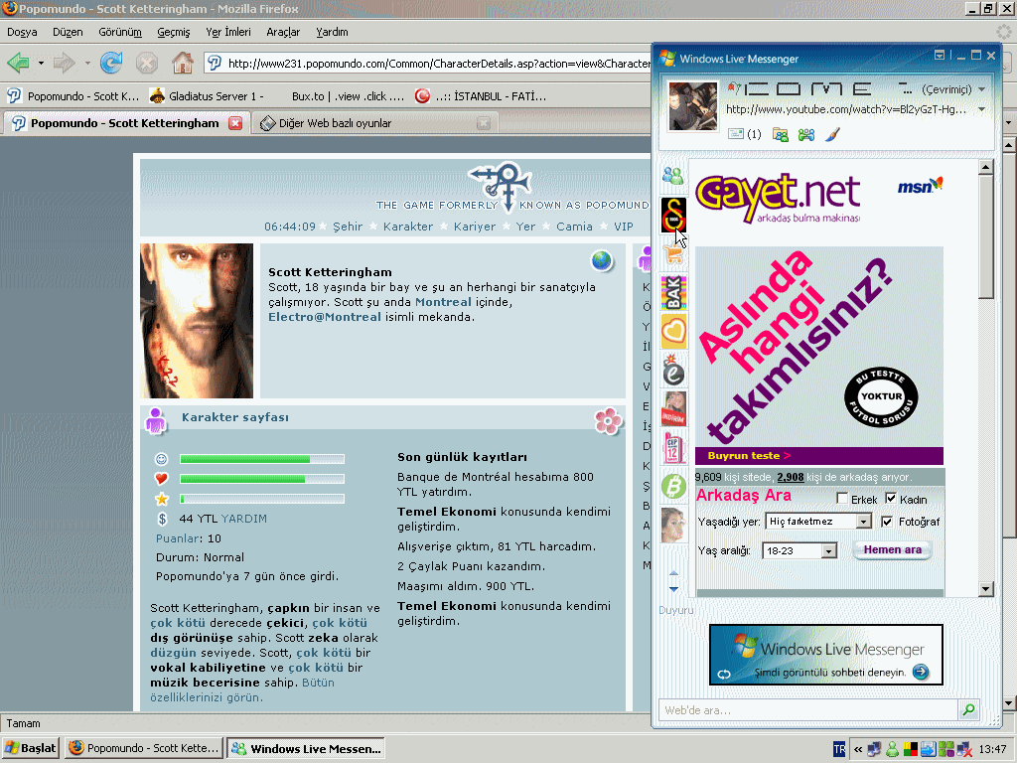This screenshot has width=1017, height=763.
Task: Open the green B coin tab in Messenger
Action: point(673,487)
